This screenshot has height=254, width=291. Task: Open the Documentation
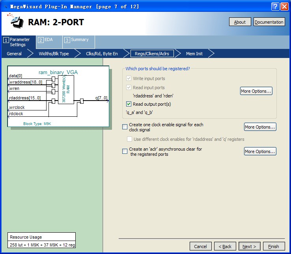[x=269, y=22]
